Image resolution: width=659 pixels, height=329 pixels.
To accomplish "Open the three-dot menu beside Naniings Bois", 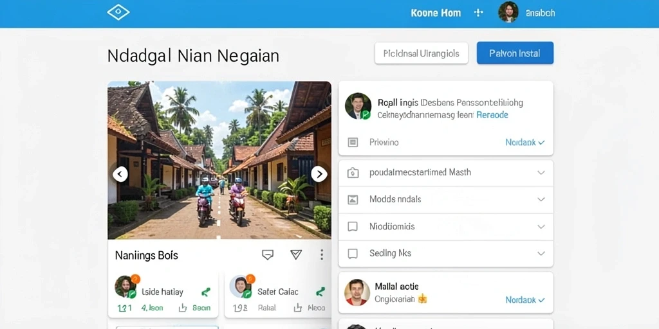I will click(x=322, y=254).
